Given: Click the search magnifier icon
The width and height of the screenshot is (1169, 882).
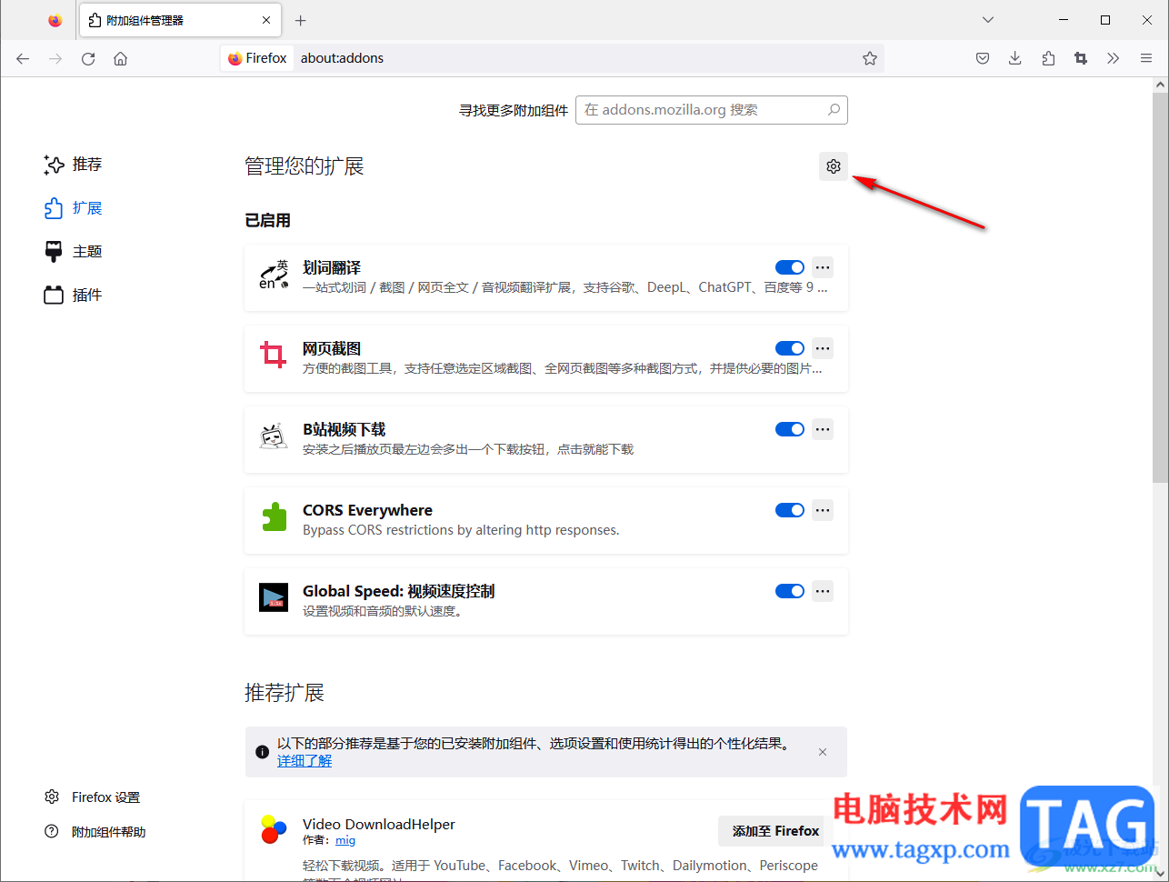Looking at the screenshot, I should [x=834, y=110].
